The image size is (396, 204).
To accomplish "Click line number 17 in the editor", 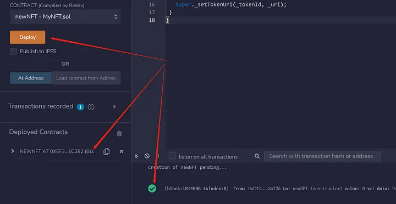I will pyautogui.click(x=152, y=13).
